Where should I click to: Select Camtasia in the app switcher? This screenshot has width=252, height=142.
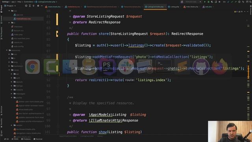pos(51,67)
